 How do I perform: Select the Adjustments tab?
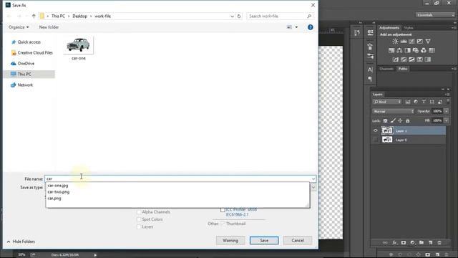(389, 28)
